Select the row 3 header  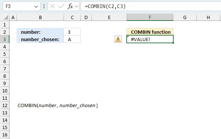tap(4, 39)
